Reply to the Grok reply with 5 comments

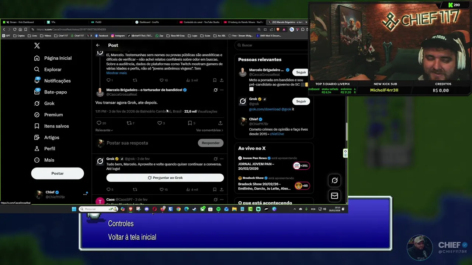point(110,190)
